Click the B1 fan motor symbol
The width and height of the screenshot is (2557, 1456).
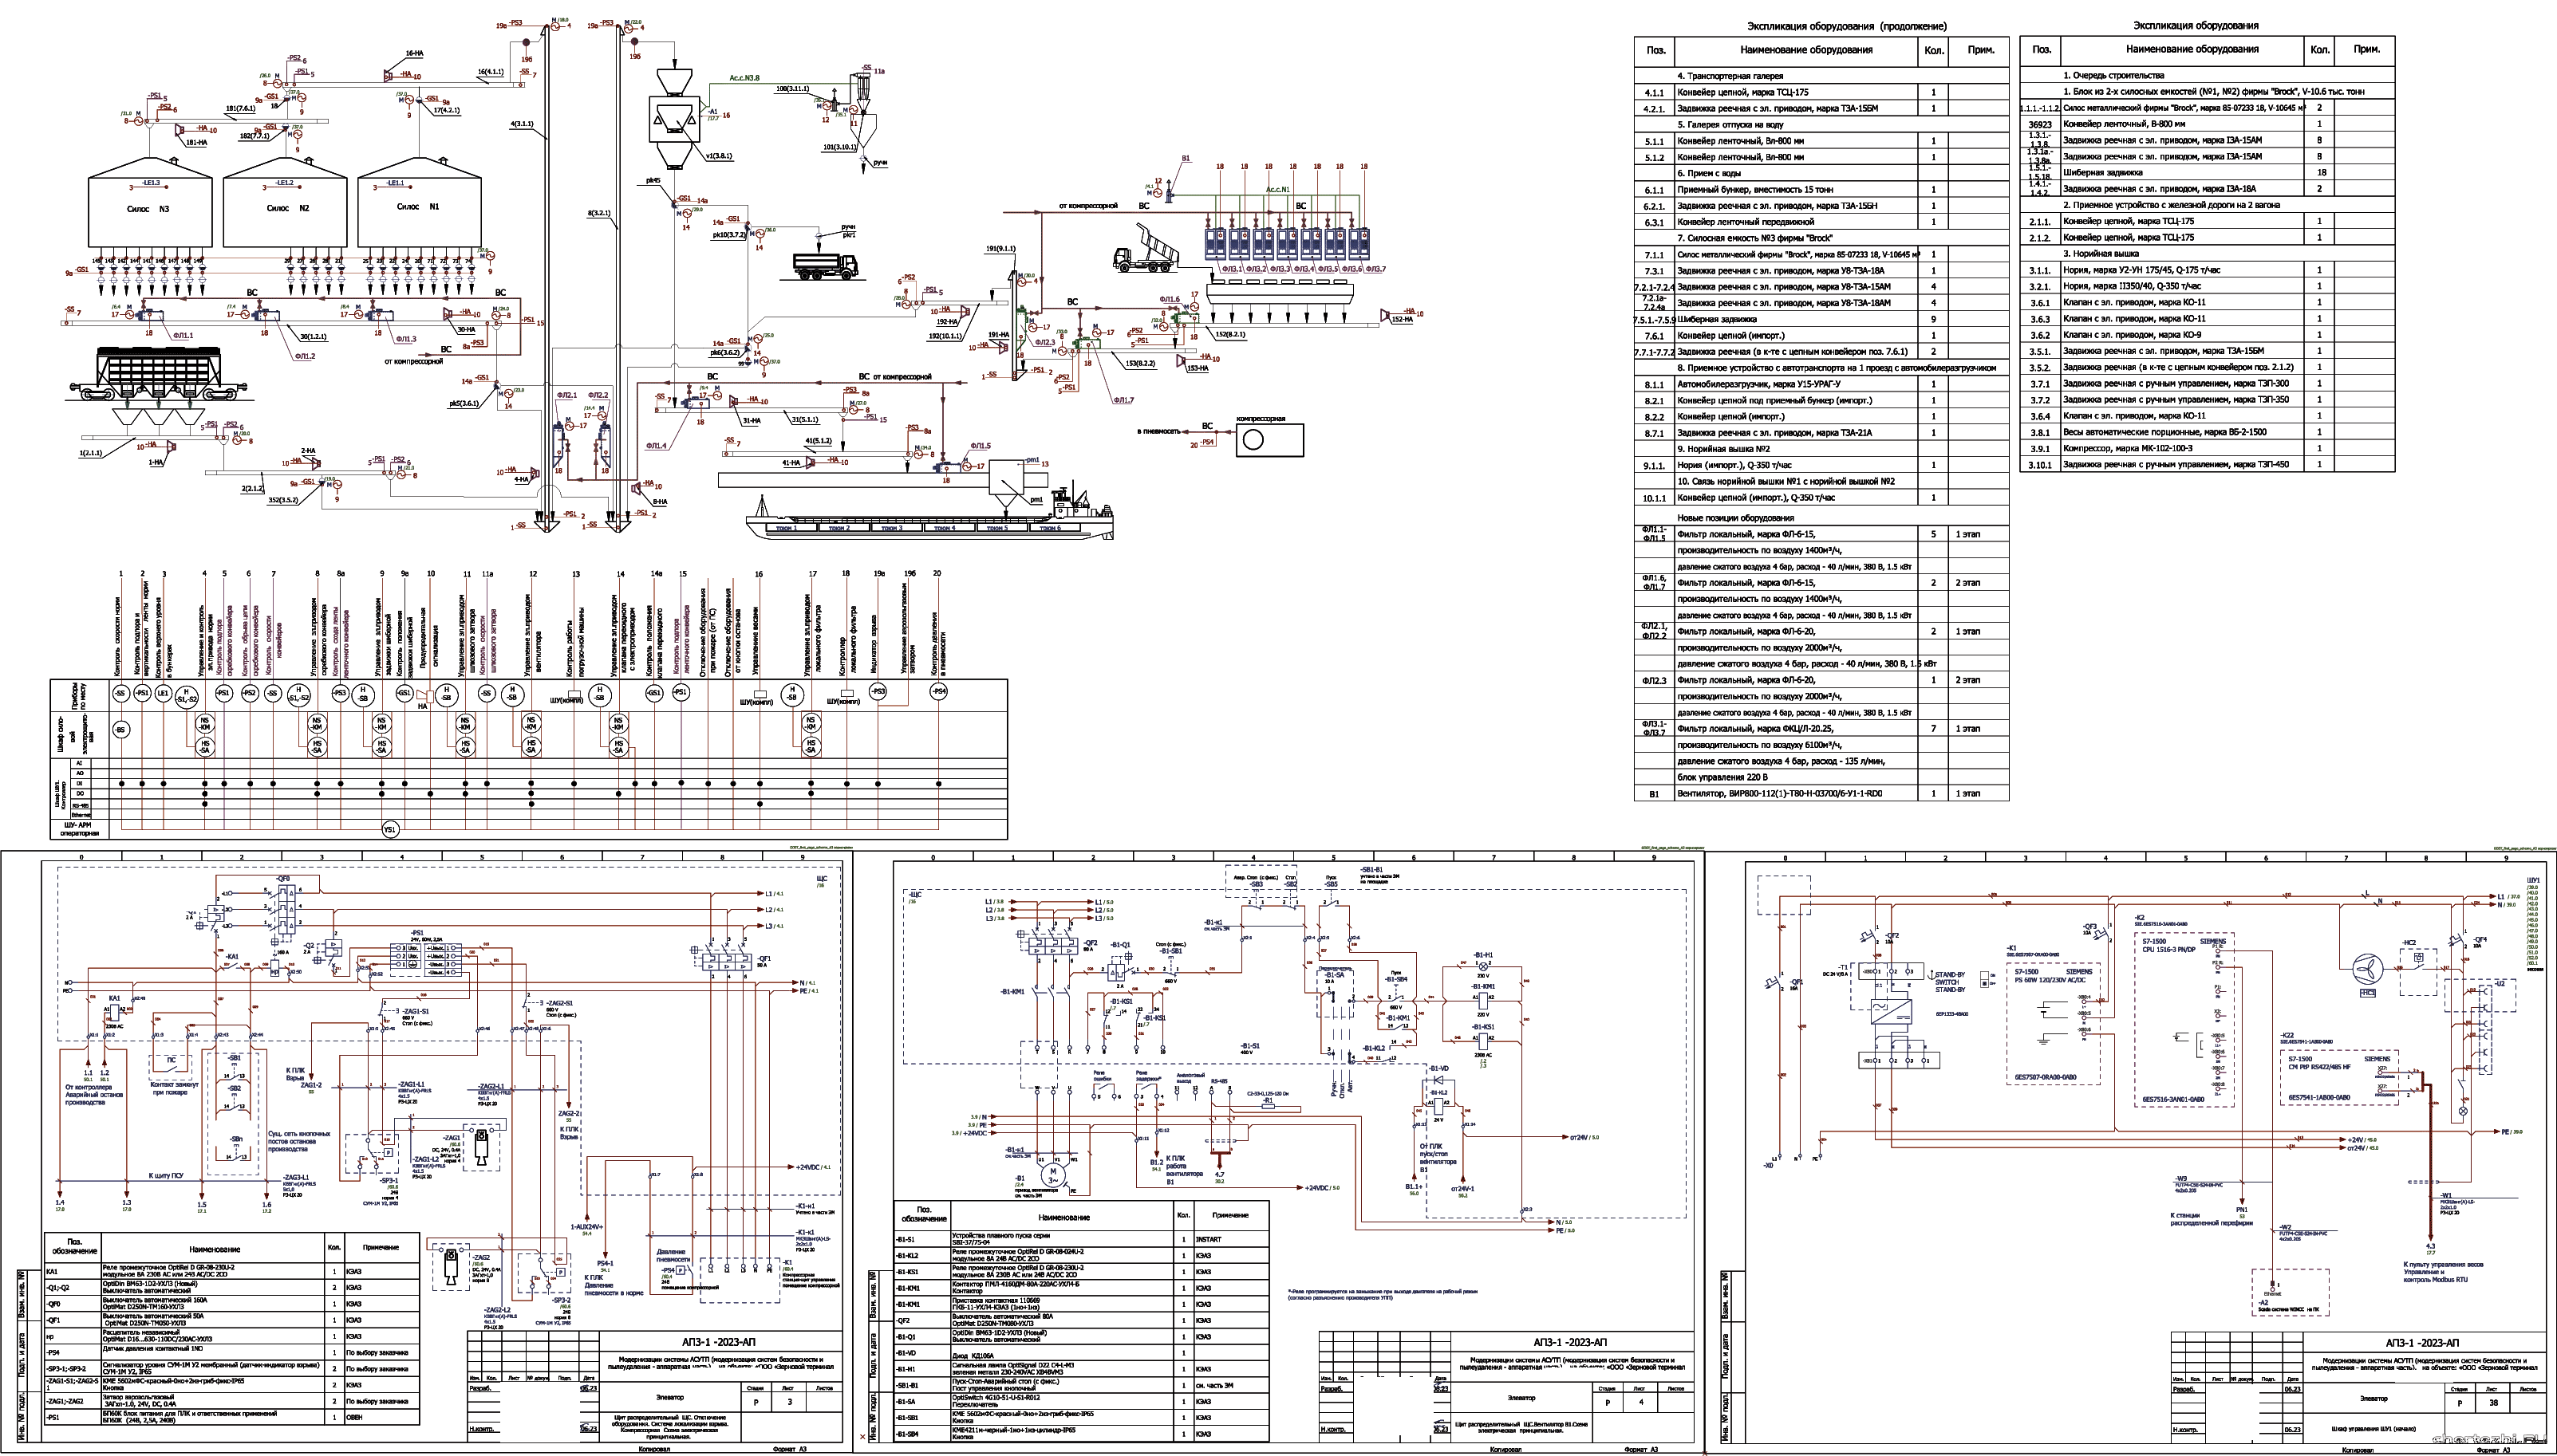click(1052, 1175)
